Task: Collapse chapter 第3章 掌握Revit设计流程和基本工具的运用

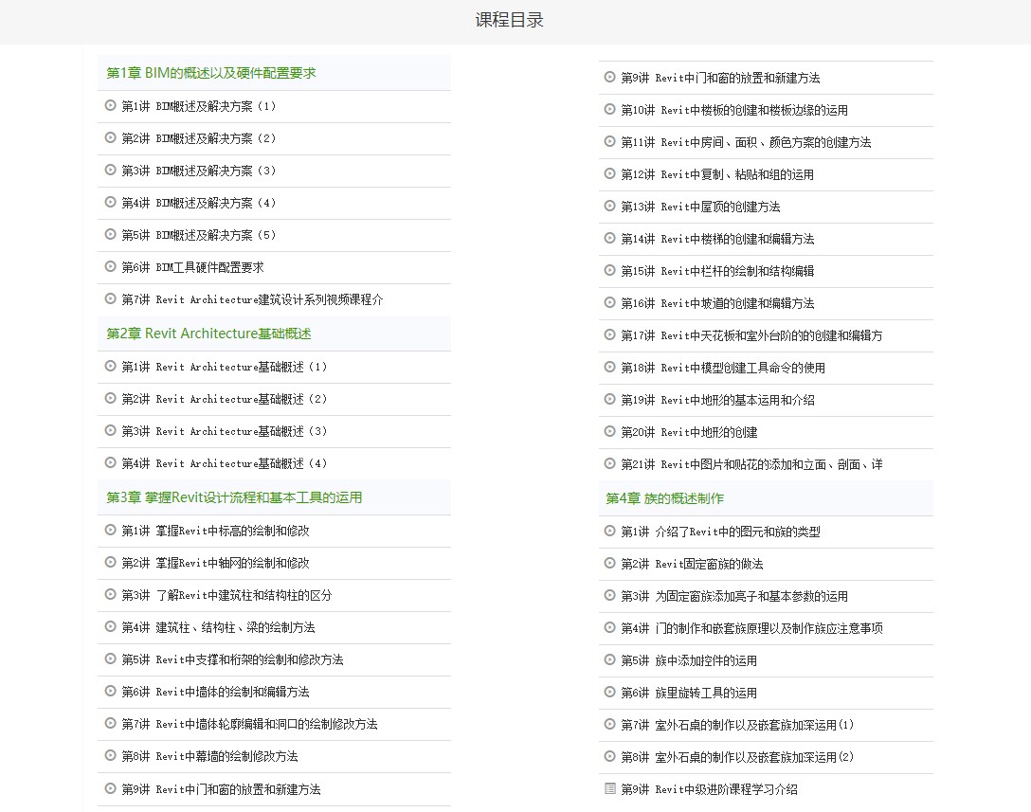Action: (x=274, y=497)
